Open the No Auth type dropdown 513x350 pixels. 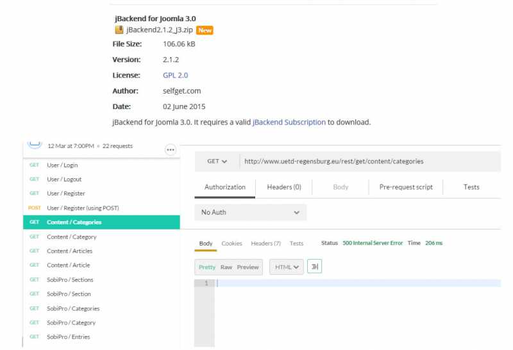(x=251, y=212)
